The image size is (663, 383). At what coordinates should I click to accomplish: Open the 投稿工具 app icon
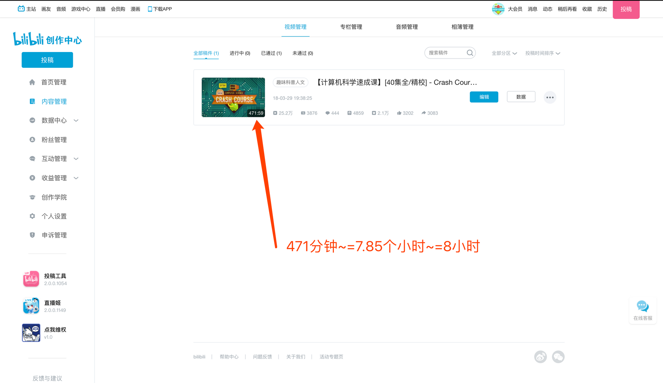[x=31, y=279]
